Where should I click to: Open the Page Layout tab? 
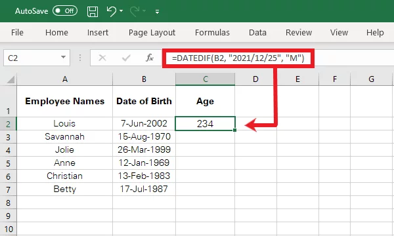[152, 33]
